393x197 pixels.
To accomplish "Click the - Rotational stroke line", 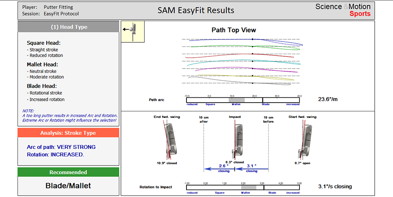I will [x=45, y=93].
